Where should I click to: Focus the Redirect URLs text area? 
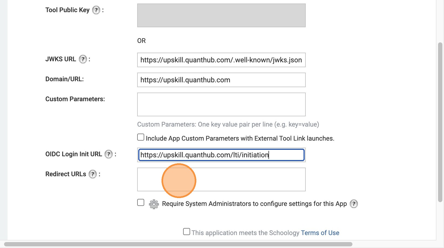pyautogui.click(x=243, y=179)
